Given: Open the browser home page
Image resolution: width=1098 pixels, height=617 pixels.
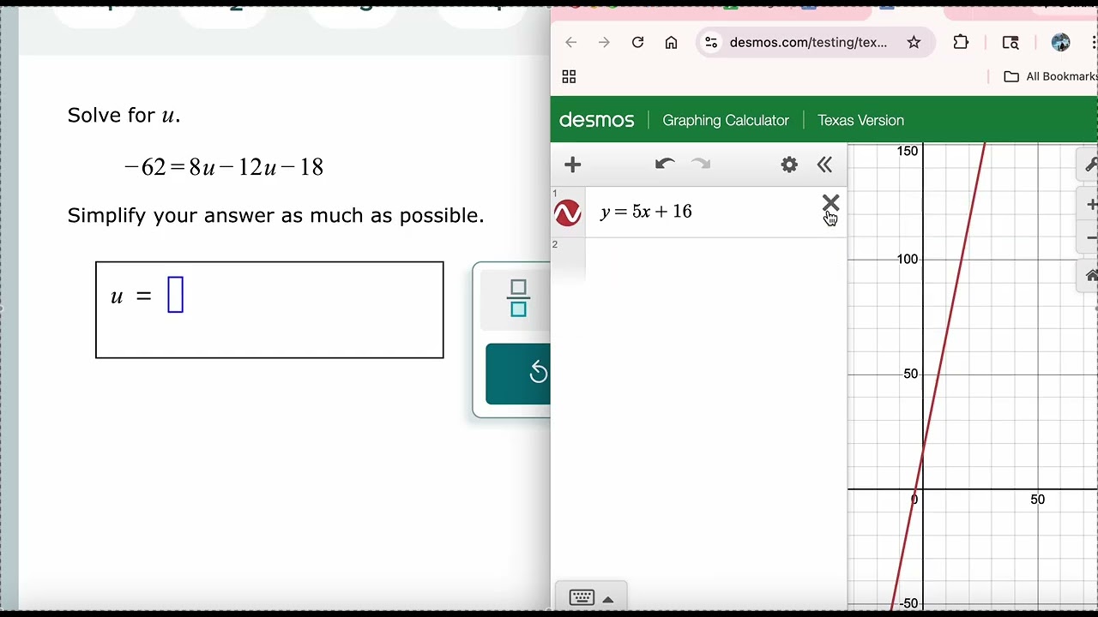Looking at the screenshot, I should click(x=671, y=42).
